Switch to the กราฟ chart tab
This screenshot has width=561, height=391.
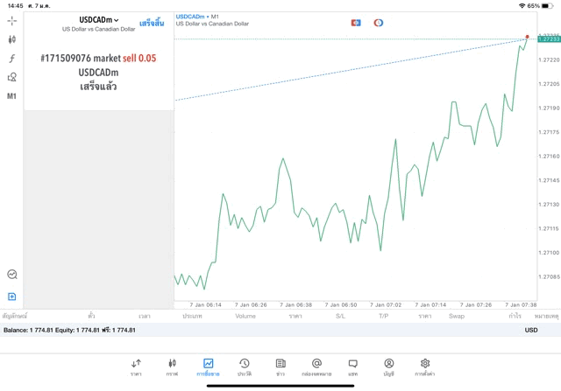point(172,367)
